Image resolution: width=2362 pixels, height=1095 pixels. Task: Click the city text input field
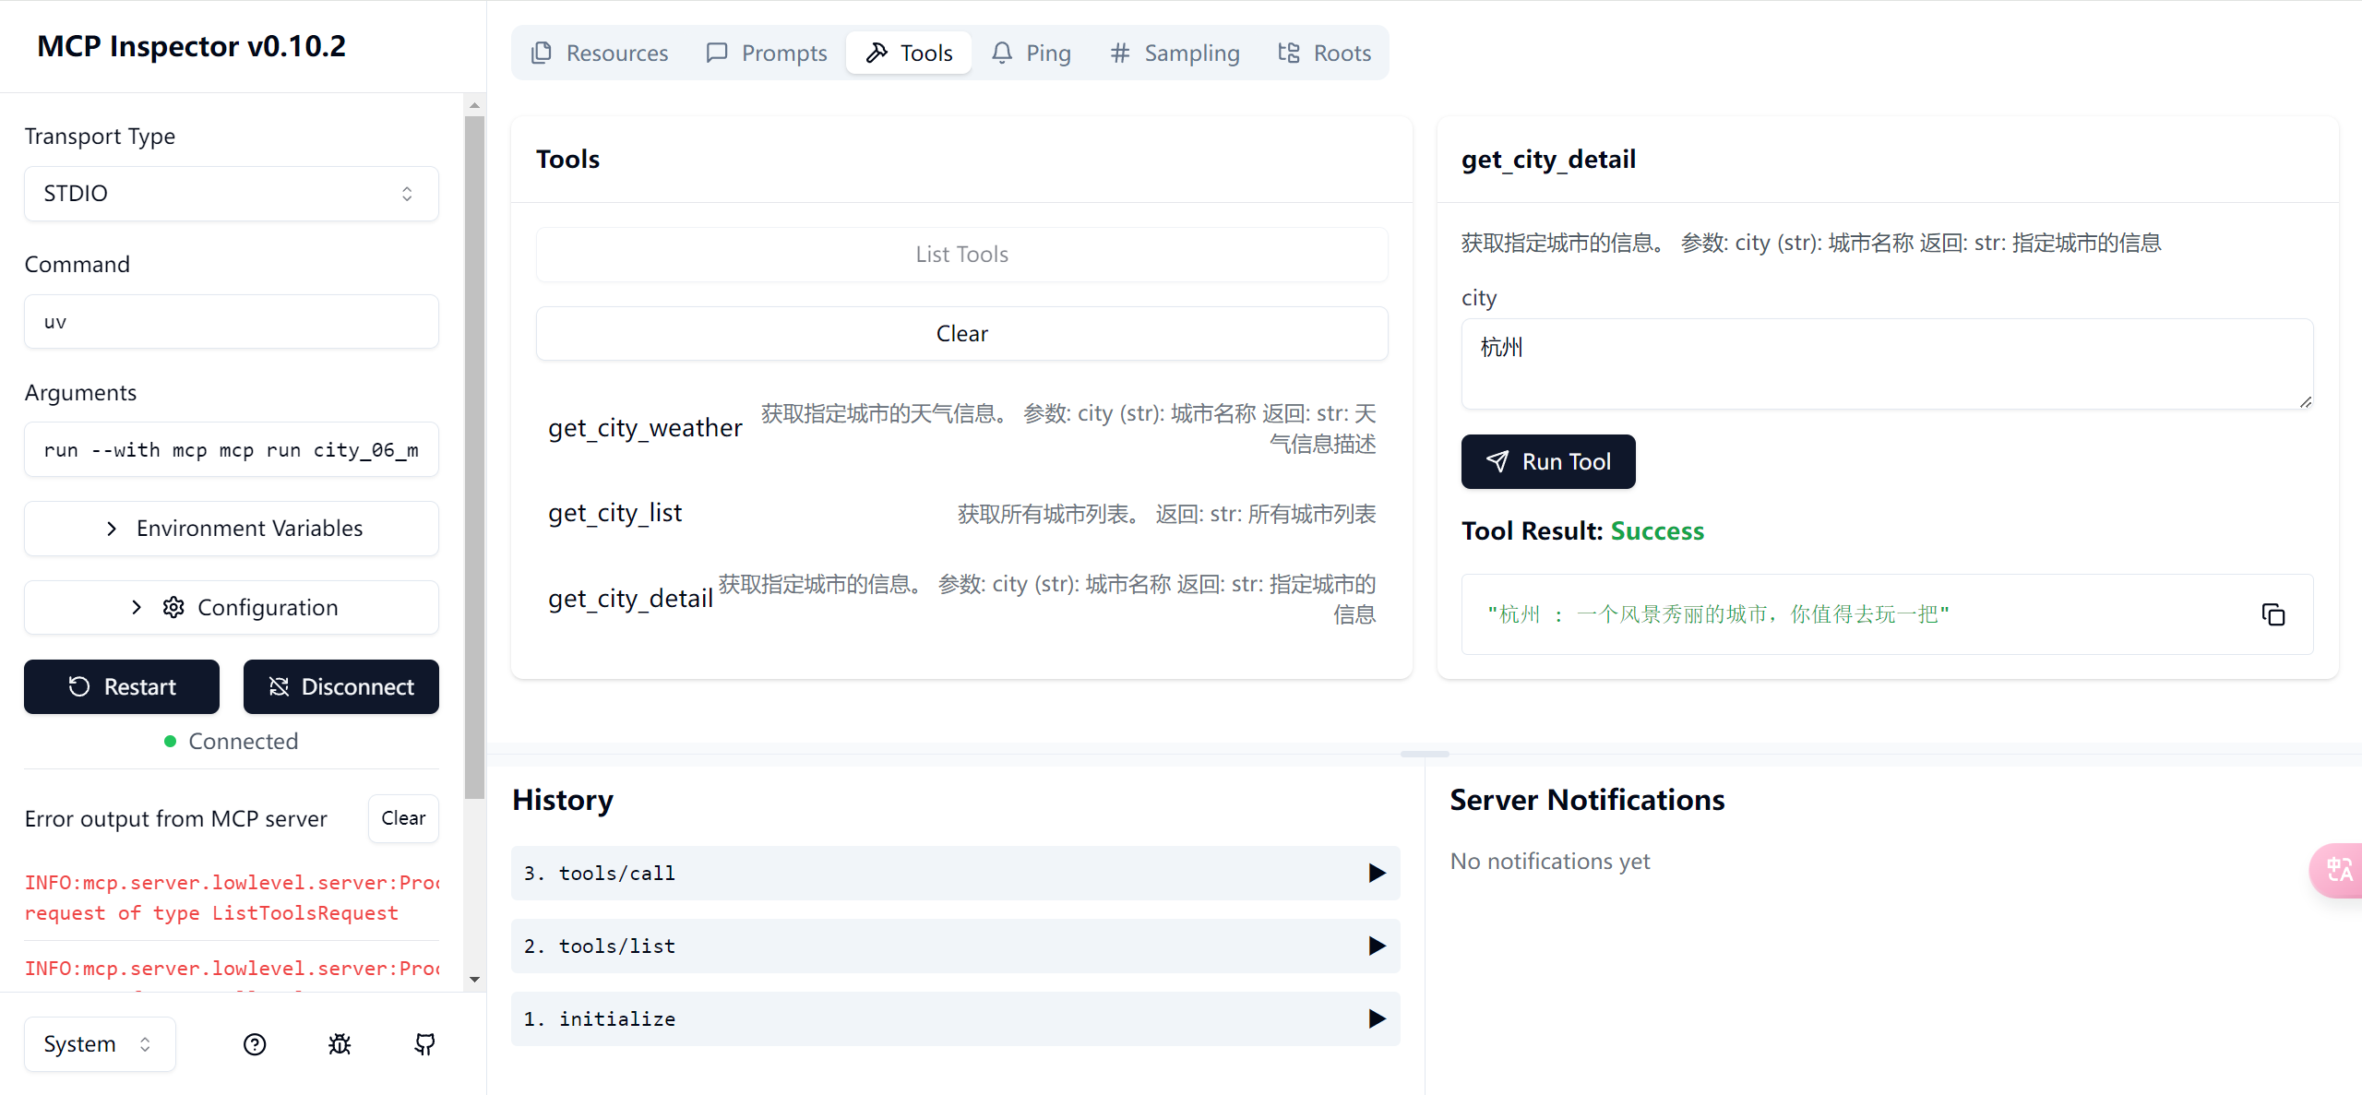[1886, 363]
